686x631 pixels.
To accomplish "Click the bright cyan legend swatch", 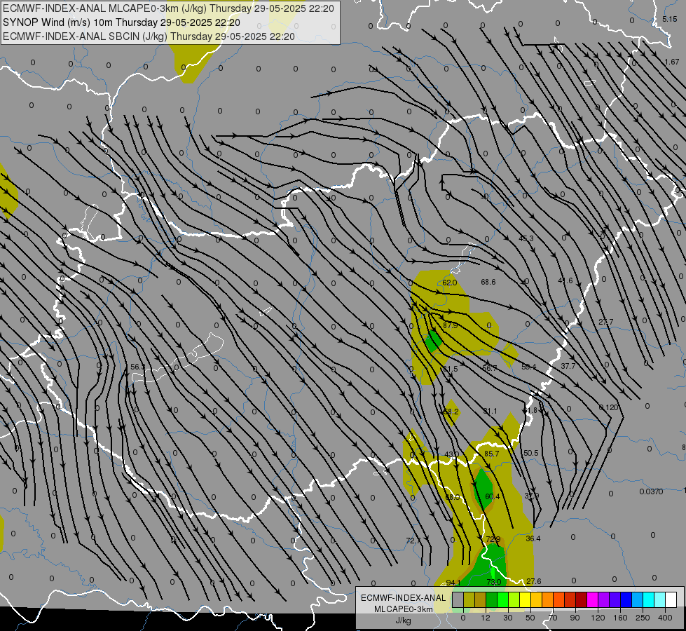I will tap(650, 600).
